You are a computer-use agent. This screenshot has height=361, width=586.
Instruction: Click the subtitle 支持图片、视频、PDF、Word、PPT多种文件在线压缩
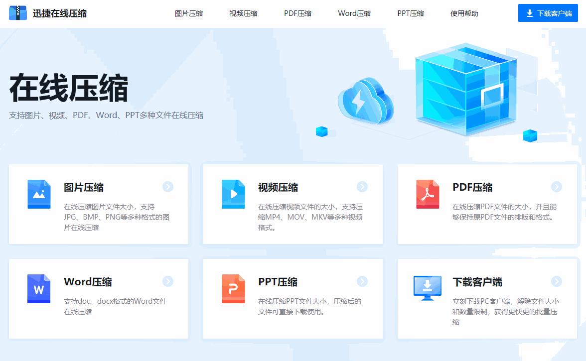[106, 116]
